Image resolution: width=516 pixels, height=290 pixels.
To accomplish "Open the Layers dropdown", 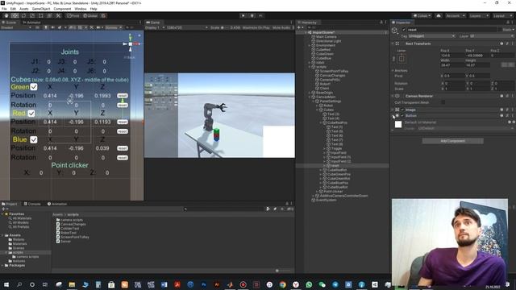I will [478, 15].
